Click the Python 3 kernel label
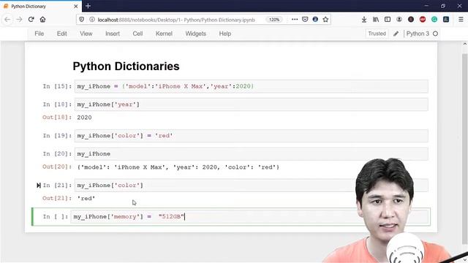This screenshot has height=263, width=468. [x=418, y=34]
